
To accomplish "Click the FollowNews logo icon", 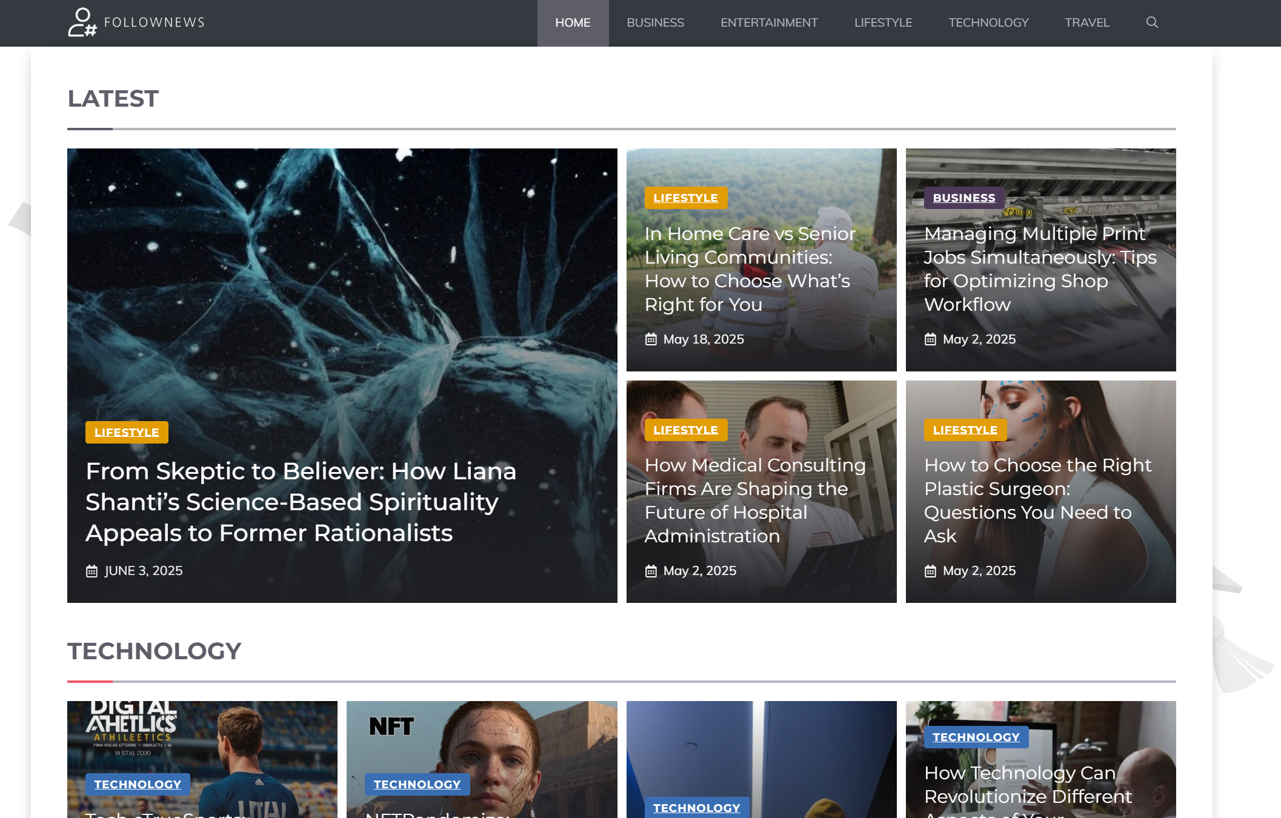I will [x=82, y=22].
